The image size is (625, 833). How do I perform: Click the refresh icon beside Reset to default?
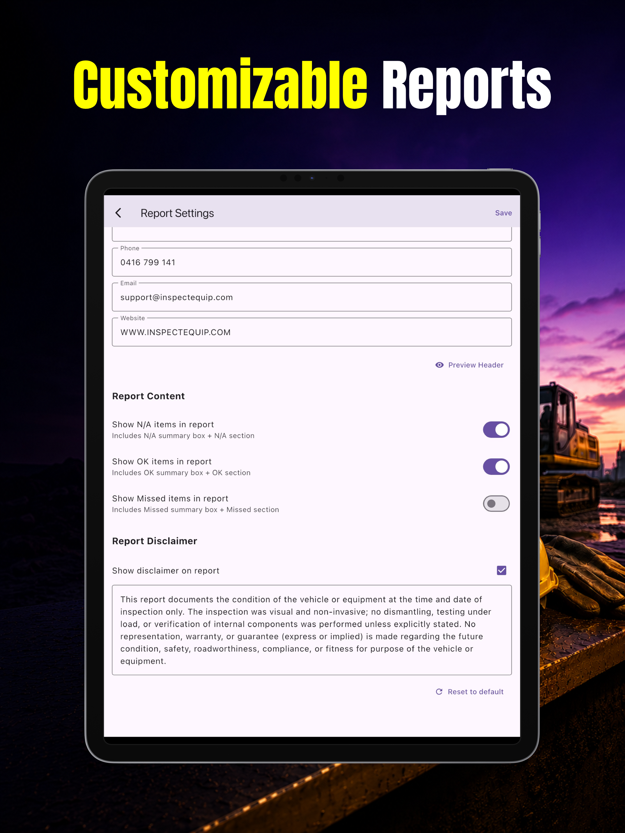[439, 692]
